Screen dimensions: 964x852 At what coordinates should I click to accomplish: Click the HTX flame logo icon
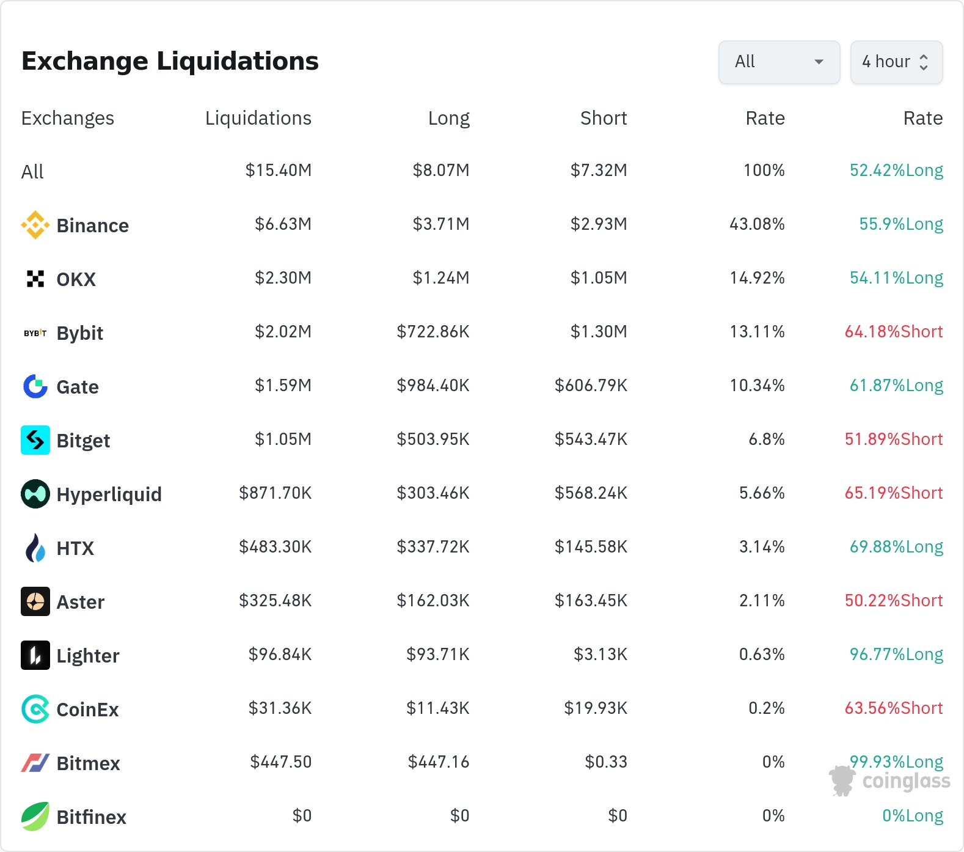pyautogui.click(x=35, y=548)
